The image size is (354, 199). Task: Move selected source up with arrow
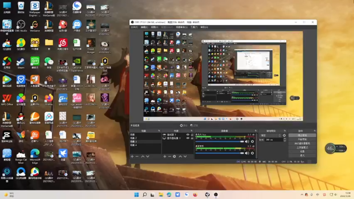click(180, 156)
